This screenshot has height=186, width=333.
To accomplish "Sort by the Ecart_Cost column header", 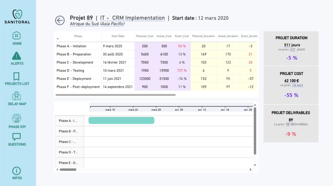I will [182, 36].
